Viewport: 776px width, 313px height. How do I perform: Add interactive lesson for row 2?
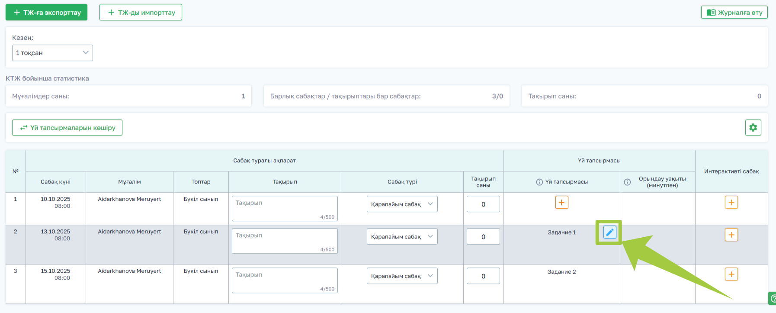(731, 235)
